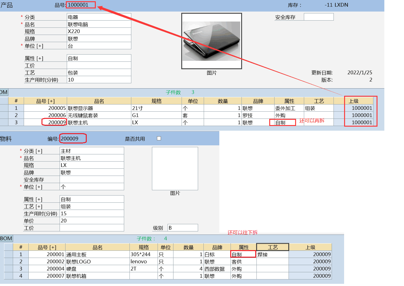Click the 品名 field in the 物料 section

pos(92,158)
